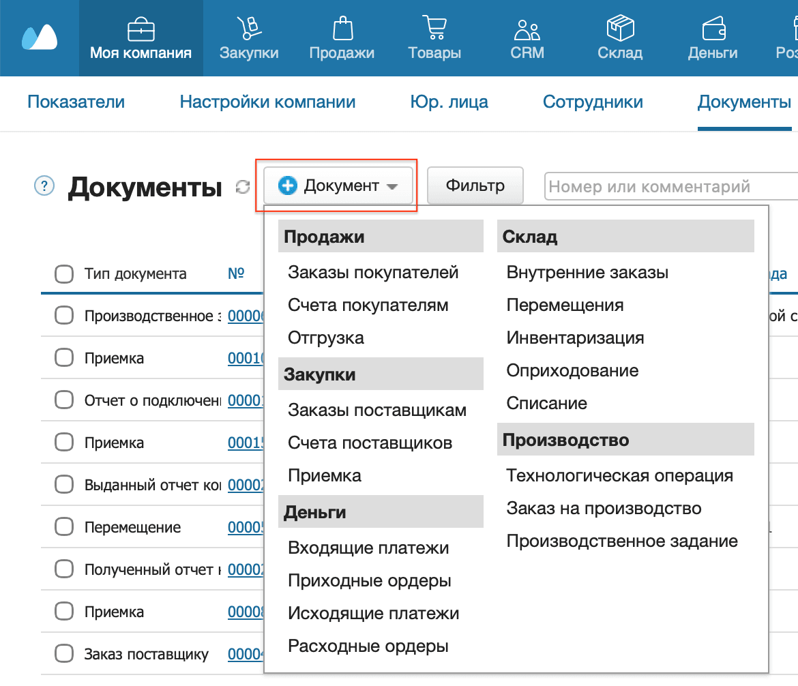Select Расходные ордеры from menu
The image size is (798, 686).
[x=368, y=646]
